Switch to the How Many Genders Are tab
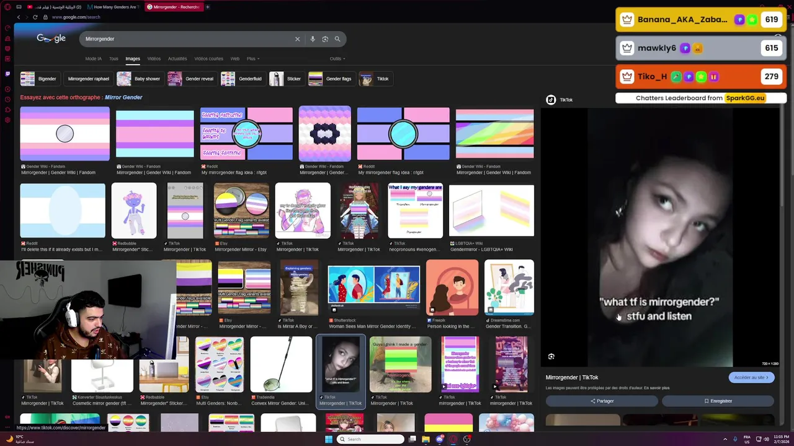 click(x=115, y=7)
